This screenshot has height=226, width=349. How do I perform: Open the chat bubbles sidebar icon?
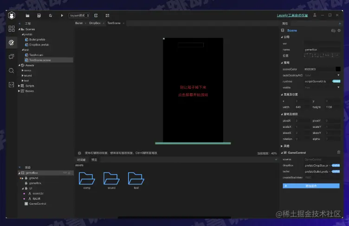(11, 56)
